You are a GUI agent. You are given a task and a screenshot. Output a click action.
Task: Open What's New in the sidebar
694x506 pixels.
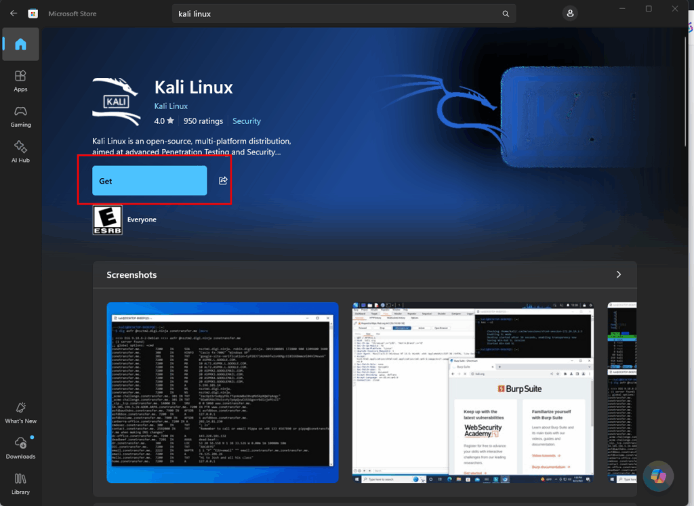pyautogui.click(x=21, y=413)
